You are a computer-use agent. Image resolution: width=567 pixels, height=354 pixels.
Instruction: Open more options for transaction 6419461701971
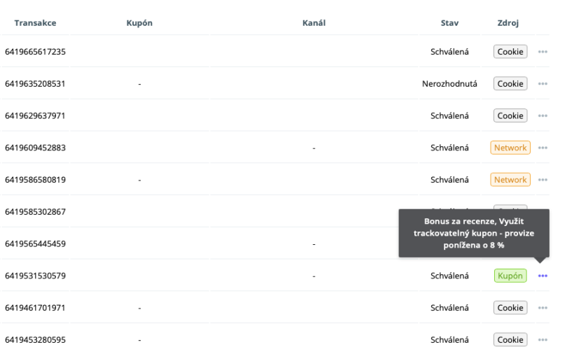(542, 308)
